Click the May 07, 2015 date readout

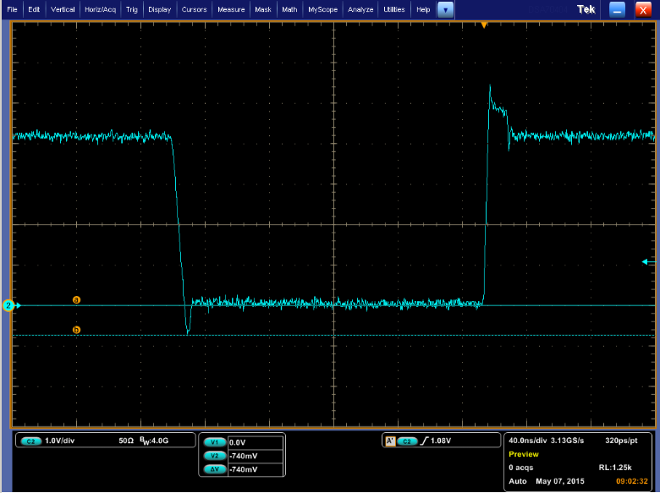point(560,481)
